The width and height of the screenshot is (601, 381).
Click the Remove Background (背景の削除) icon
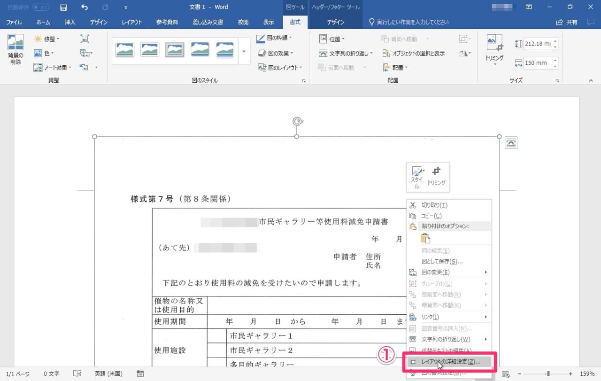pos(15,49)
